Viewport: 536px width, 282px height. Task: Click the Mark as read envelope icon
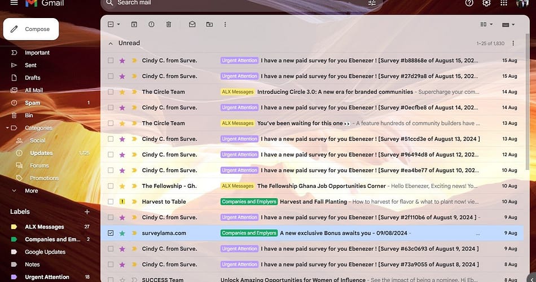192,24
